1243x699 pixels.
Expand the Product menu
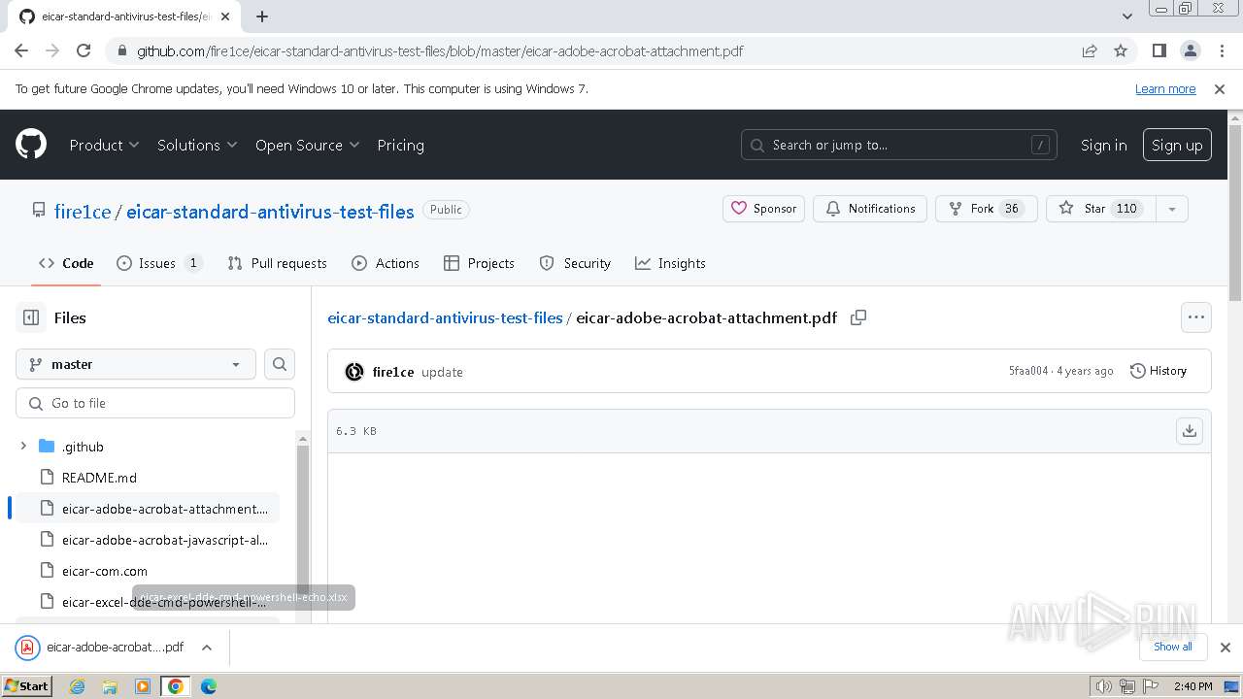click(x=104, y=145)
